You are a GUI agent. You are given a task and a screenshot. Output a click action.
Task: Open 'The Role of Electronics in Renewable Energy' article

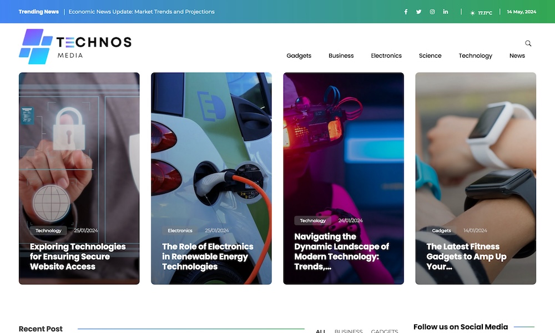pyautogui.click(x=208, y=256)
